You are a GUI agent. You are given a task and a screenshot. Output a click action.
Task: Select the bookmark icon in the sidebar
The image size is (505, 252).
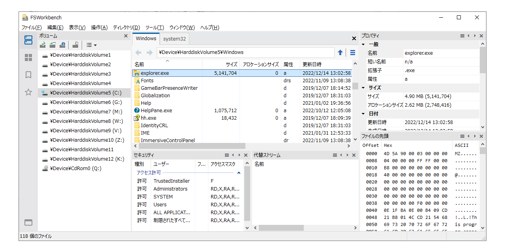(28, 74)
